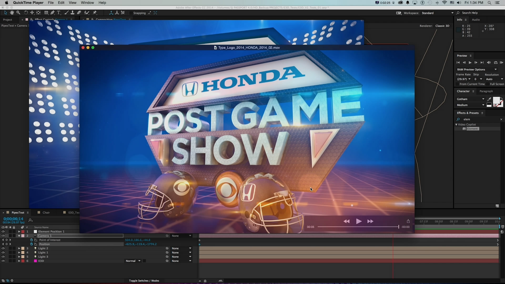Click the eyedropper in Character panel
This screenshot has height=284, width=505.
[x=489, y=99]
